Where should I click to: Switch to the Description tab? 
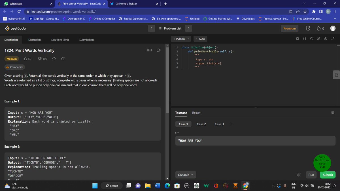(x=11, y=40)
